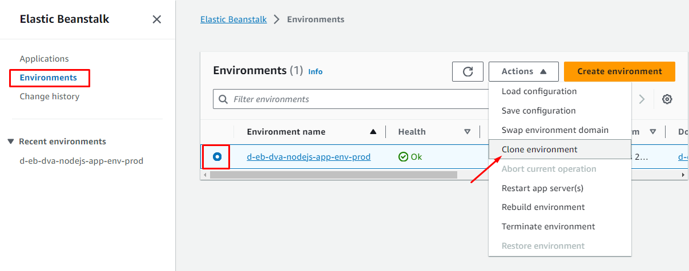This screenshot has width=689, height=271.
Task: Click the search magnifier icon
Action: pos(223,99)
